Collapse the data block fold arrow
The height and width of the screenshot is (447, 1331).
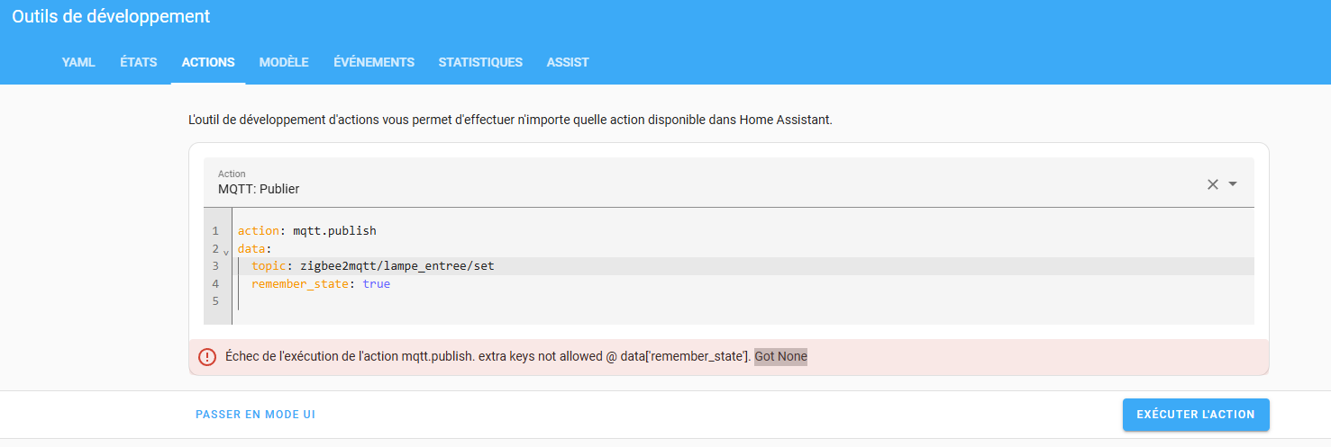pyautogui.click(x=226, y=252)
